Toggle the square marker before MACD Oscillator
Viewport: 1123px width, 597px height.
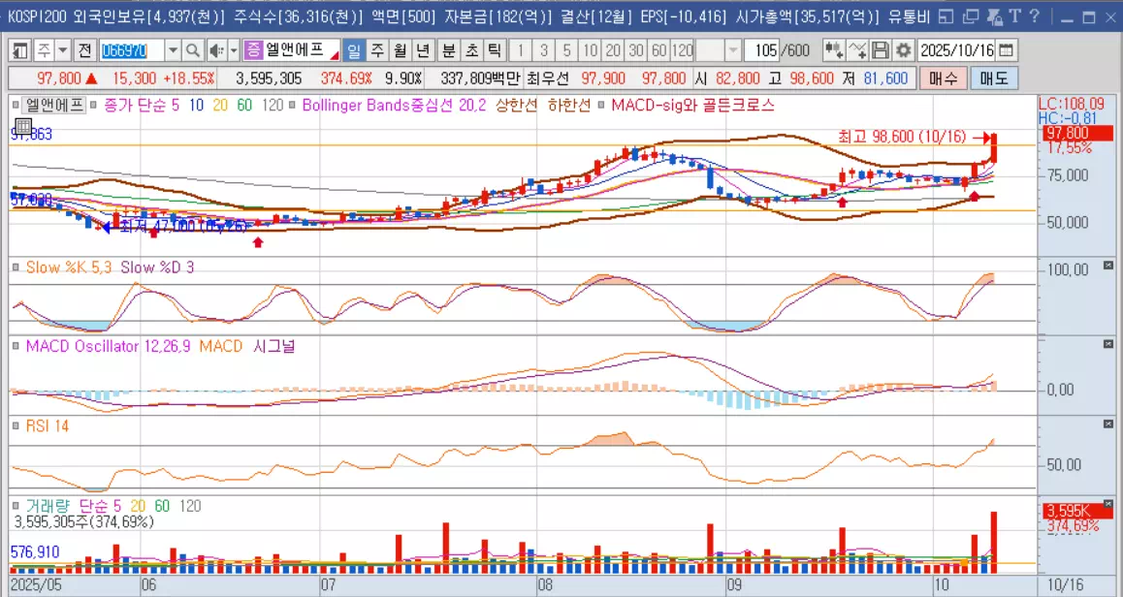pyautogui.click(x=16, y=346)
